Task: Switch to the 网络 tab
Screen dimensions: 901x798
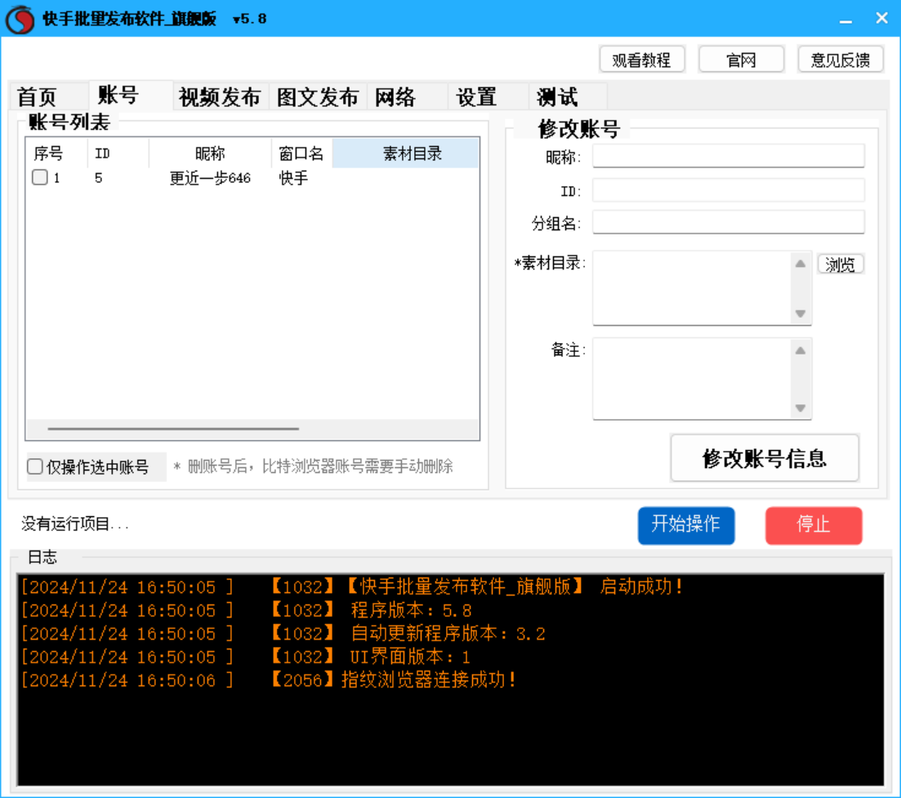Action: click(x=408, y=96)
